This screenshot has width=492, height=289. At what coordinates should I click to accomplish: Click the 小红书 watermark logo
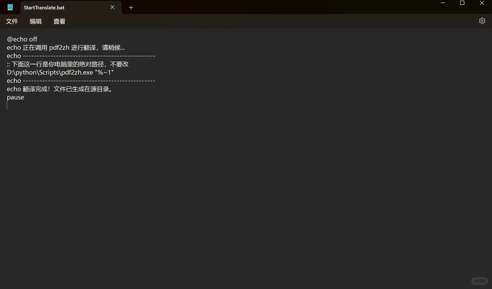(x=479, y=281)
